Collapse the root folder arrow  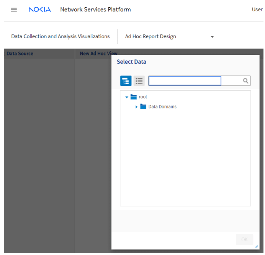tap(127, 97)
